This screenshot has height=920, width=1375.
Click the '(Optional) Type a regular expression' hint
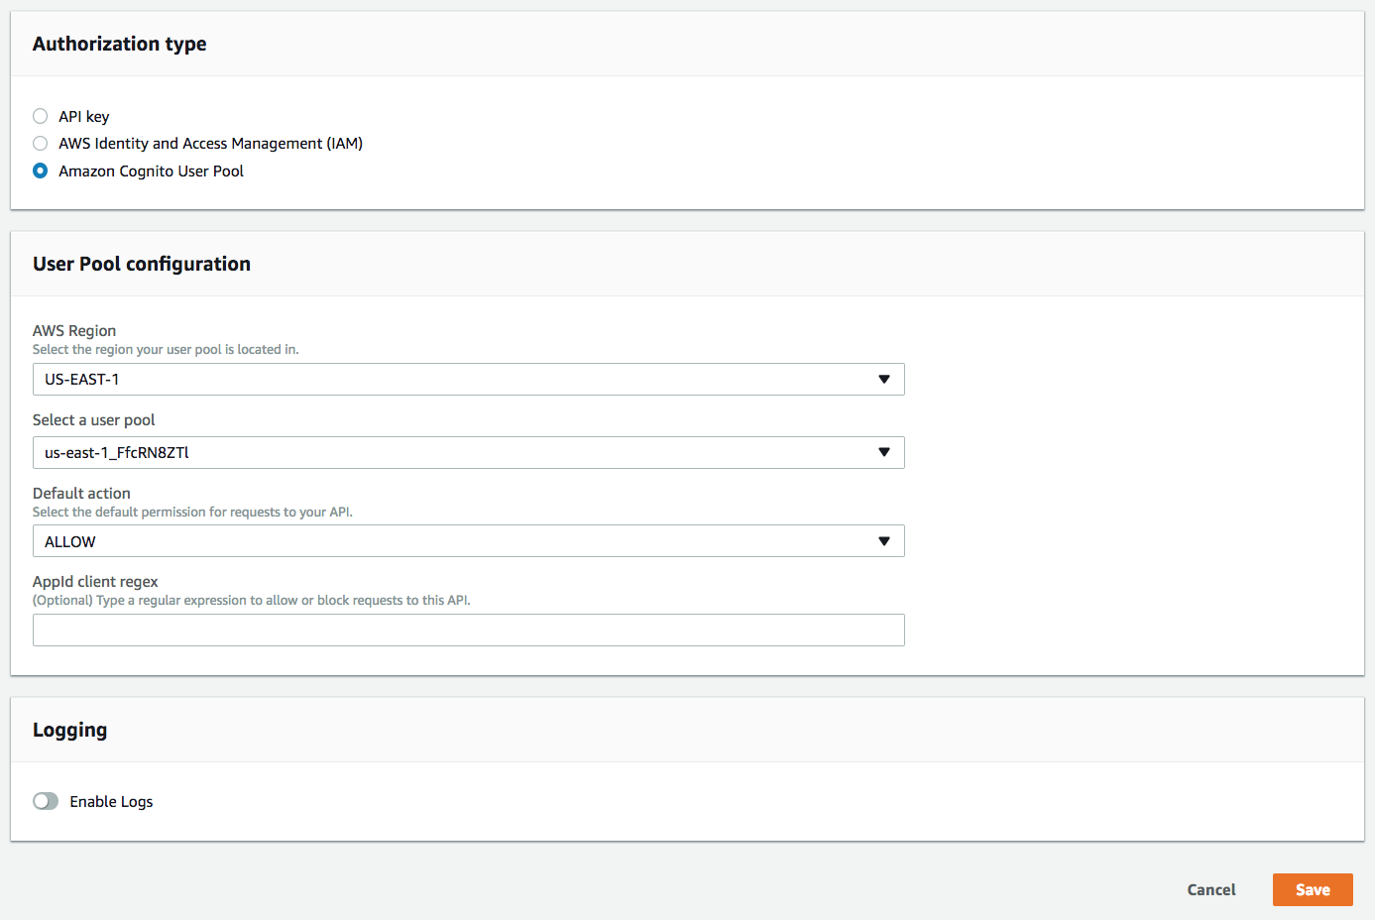pos(252,600)
